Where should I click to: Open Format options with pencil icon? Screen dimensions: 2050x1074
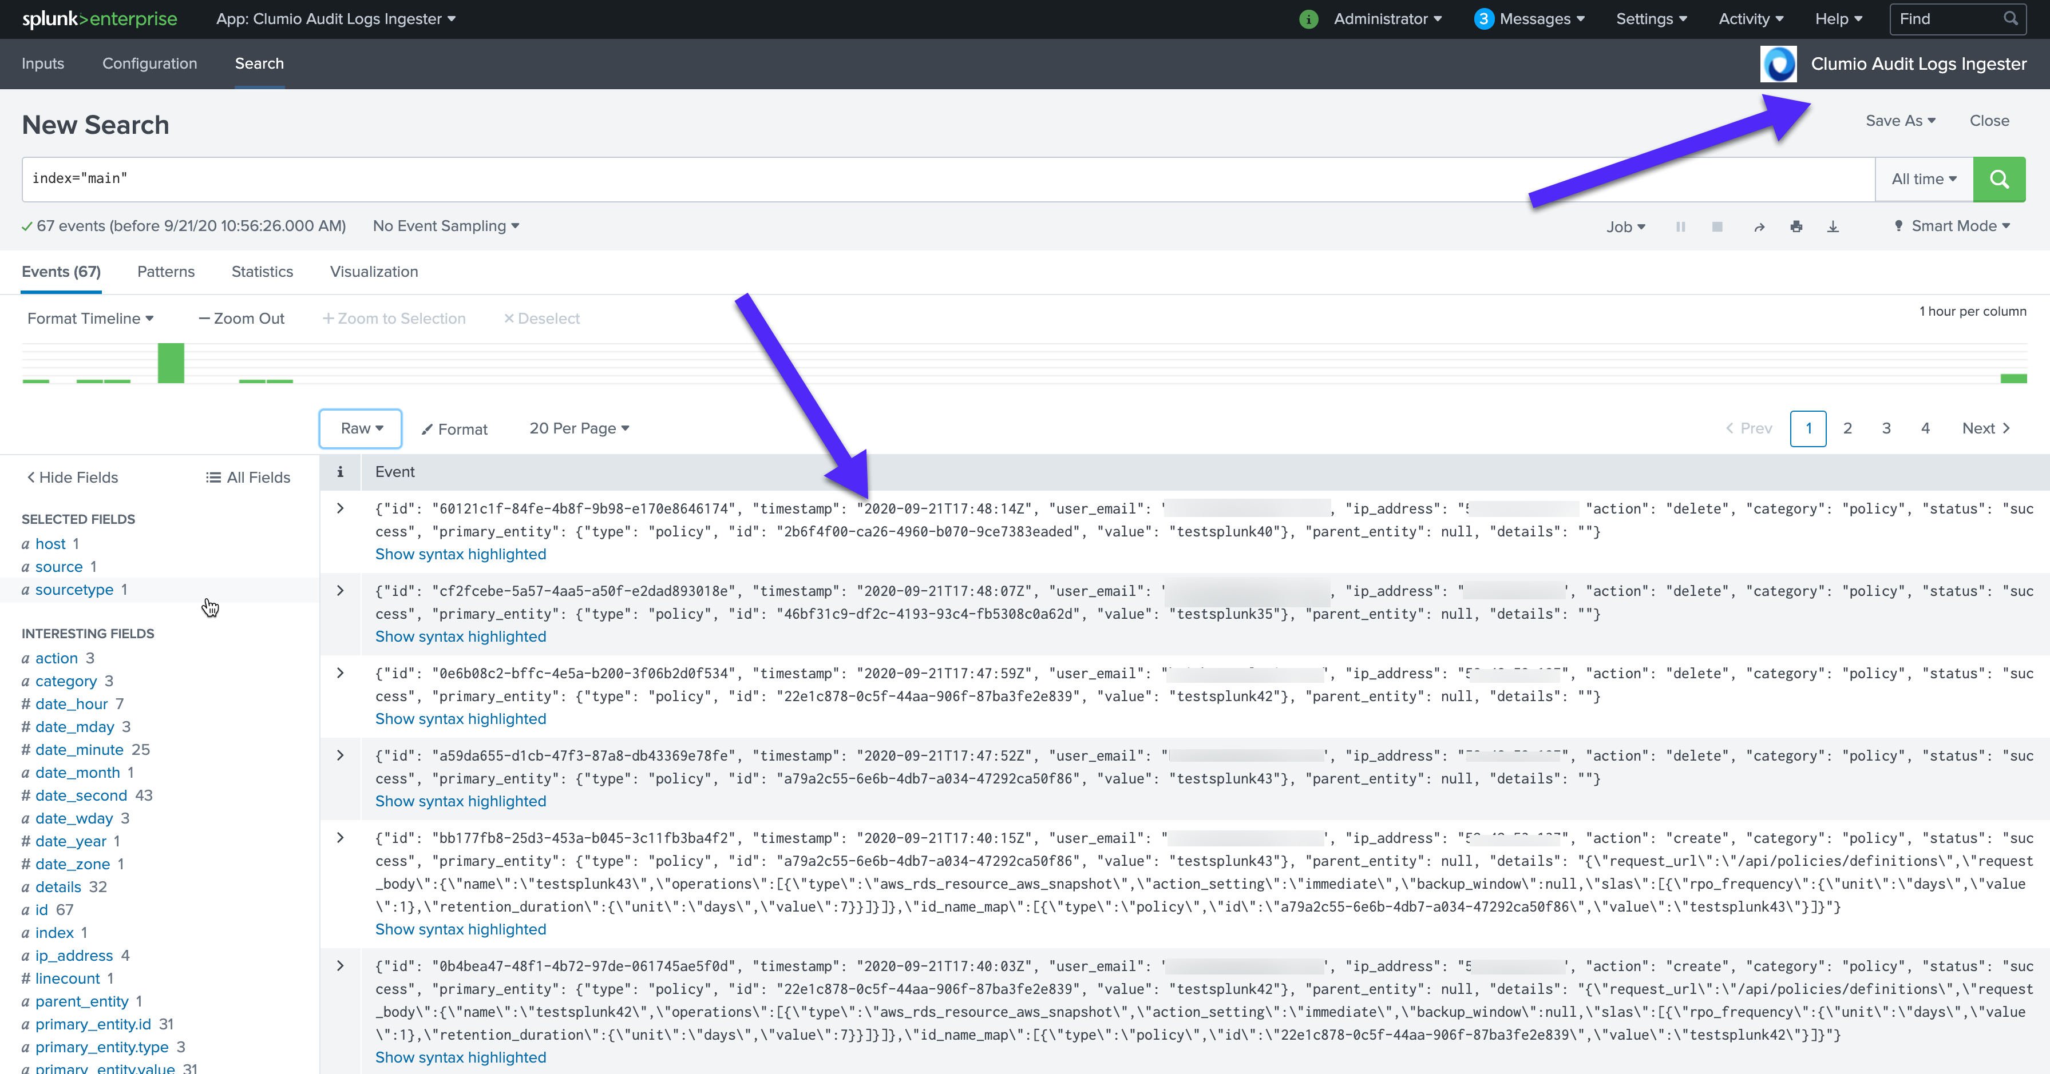click(454, 429)
